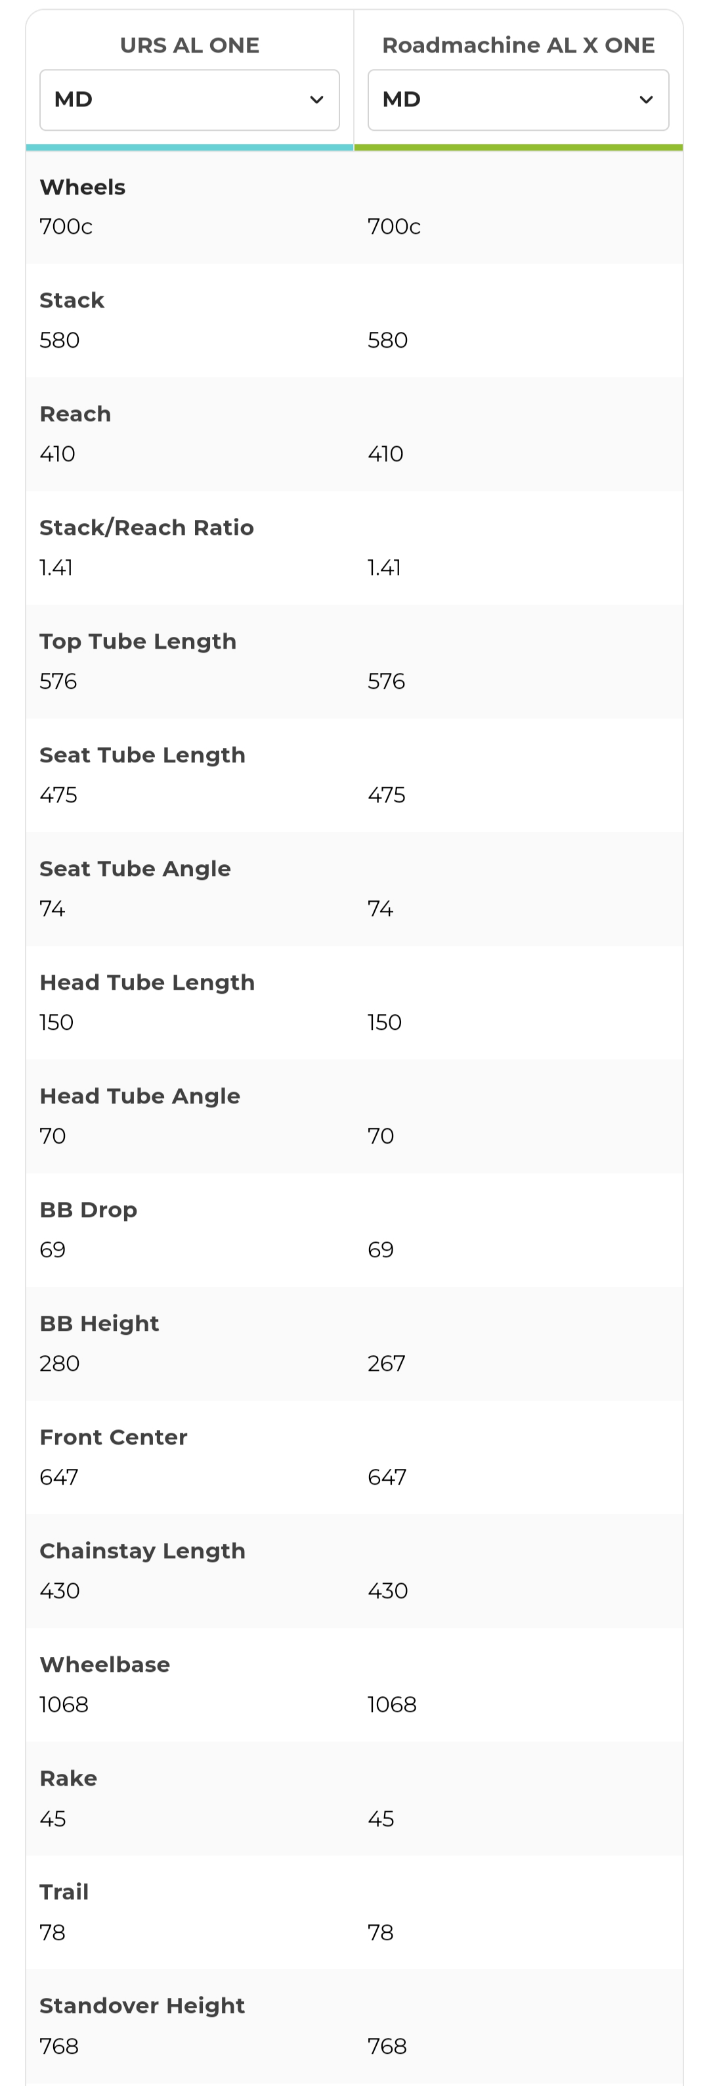
Task: Click the Roadmachine AL X ONE column heading
Action: pos(518,45)
